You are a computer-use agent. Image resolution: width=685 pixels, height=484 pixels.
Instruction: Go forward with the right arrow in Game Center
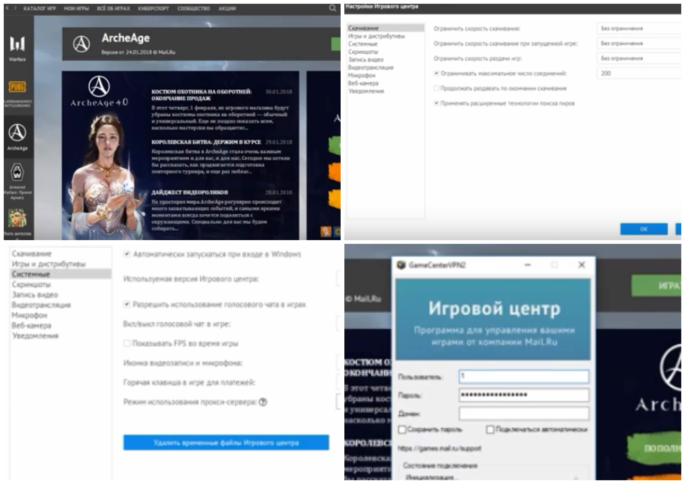click(x=16, y=8)
